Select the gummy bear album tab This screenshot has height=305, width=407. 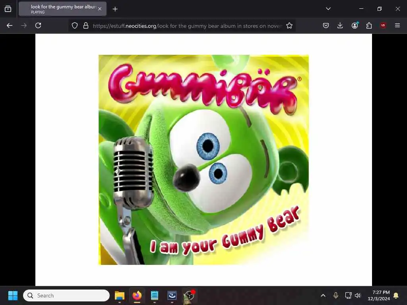(62, 9)
